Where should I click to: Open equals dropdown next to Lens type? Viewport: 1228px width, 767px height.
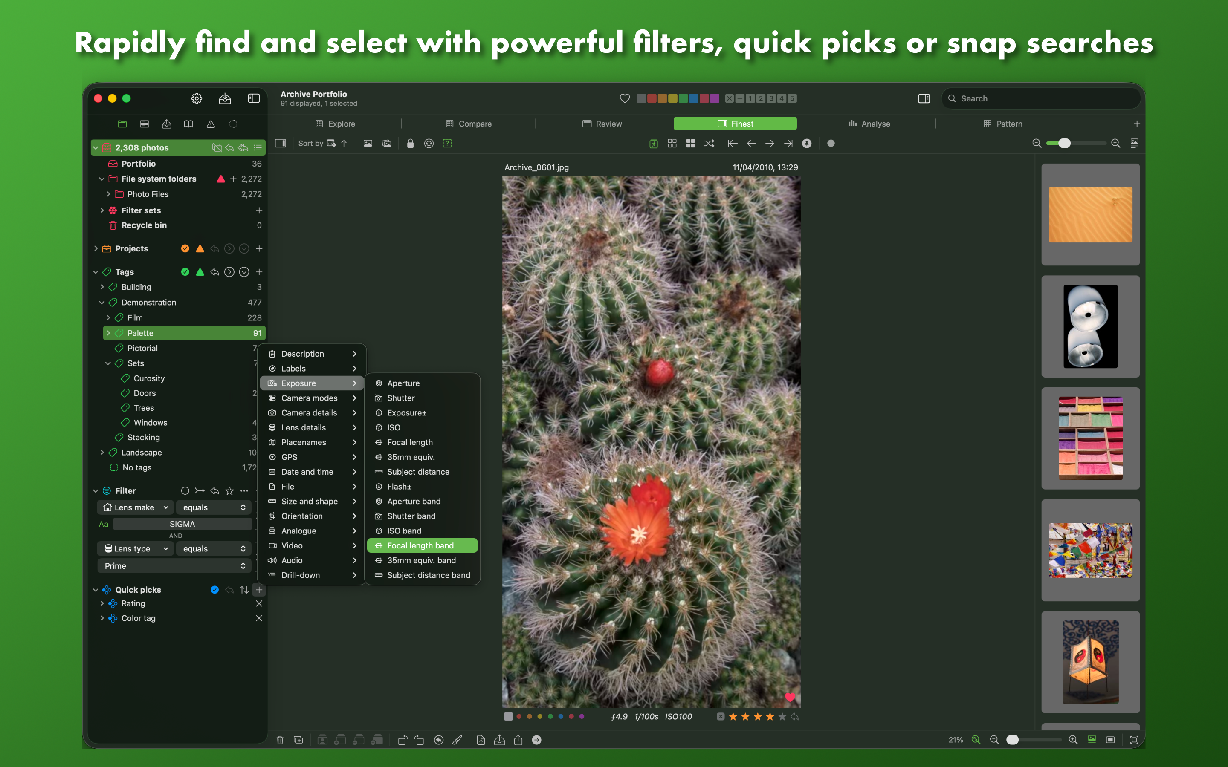point(214,548)
